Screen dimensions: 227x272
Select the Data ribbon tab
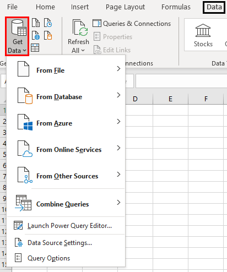point(214,7)
